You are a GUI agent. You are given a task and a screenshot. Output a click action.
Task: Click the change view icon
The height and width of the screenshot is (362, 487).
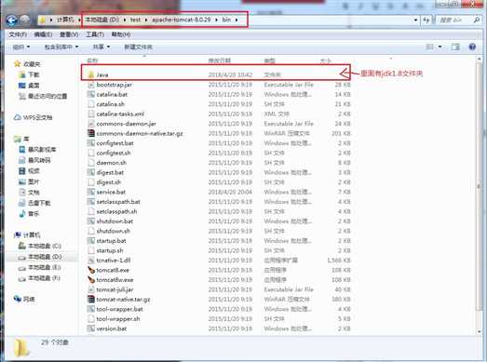(x=430, y=47)
